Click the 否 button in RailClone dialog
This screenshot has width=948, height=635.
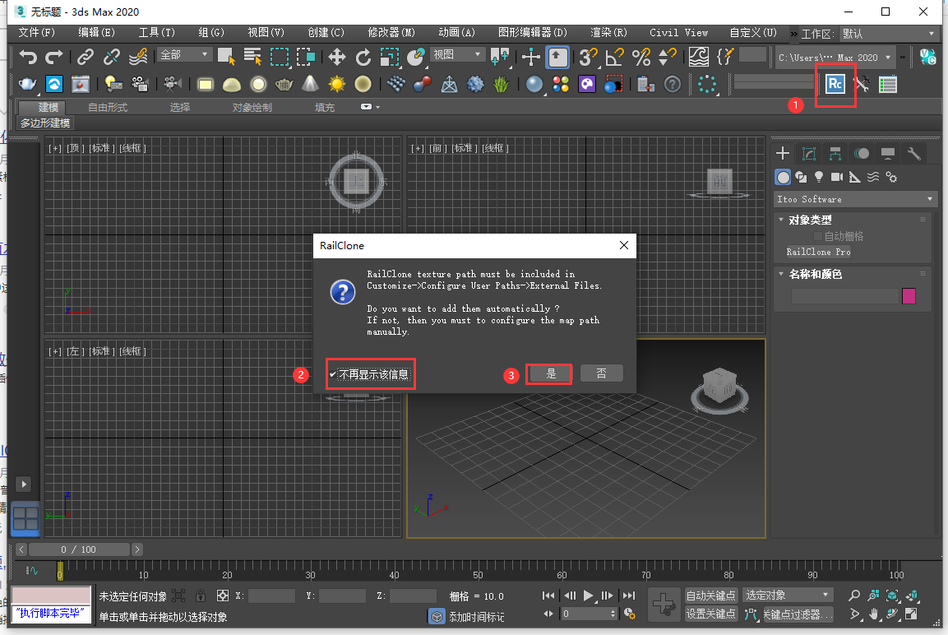(x=602, y=373)
